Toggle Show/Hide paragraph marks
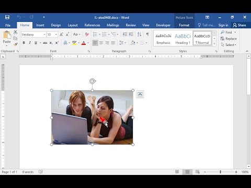This screenshot has width=251, height=188. [x=147, y=34]
